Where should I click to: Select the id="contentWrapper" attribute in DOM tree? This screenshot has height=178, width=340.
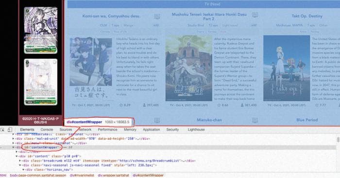coord(41,147)
